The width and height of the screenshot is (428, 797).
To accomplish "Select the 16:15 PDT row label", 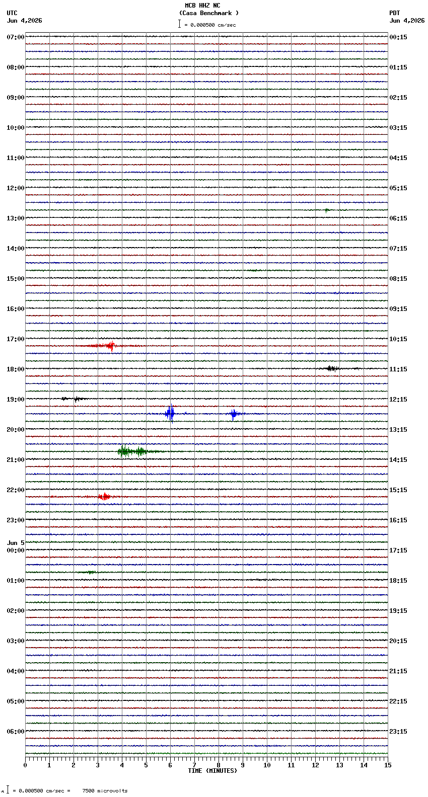I will (x=398, y=520).
